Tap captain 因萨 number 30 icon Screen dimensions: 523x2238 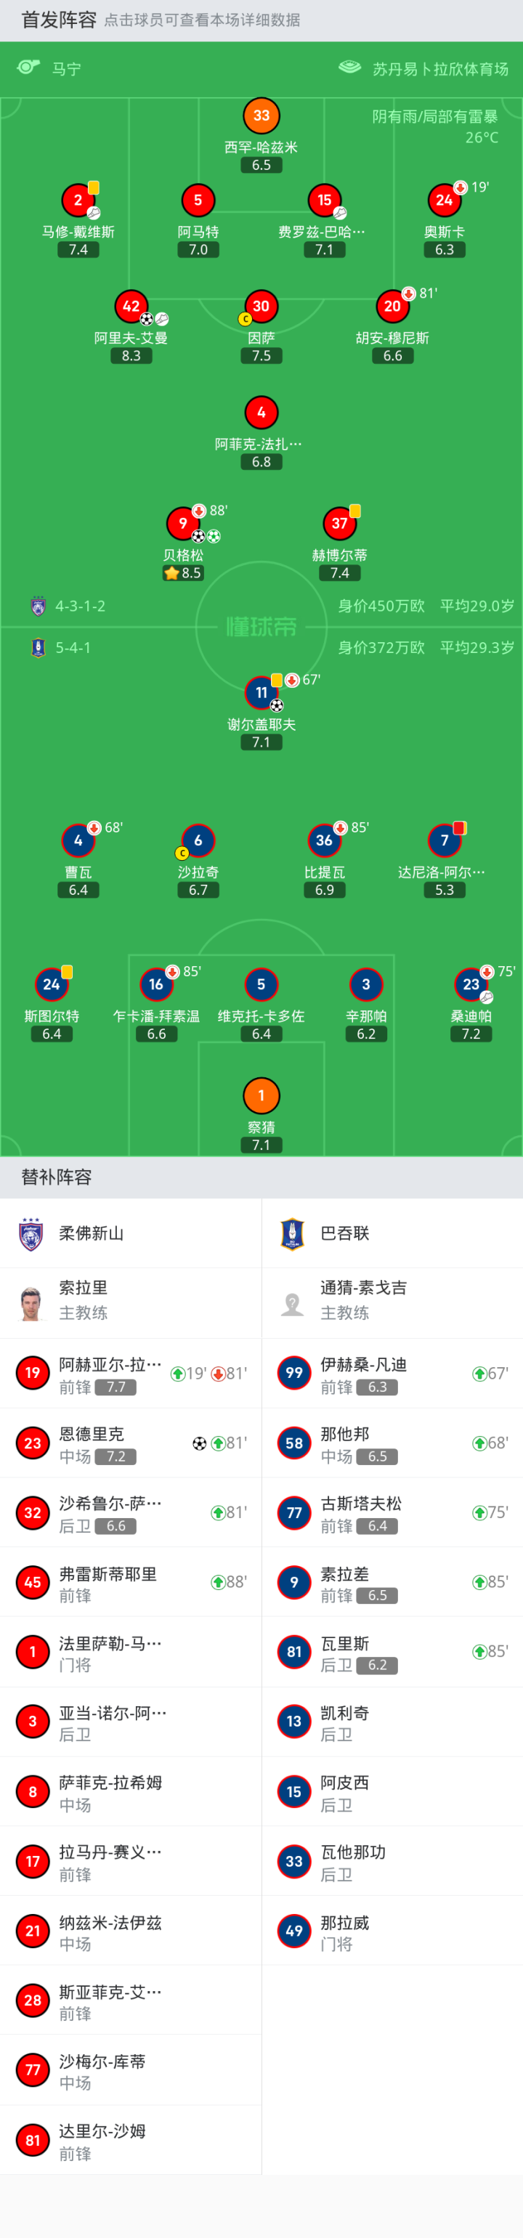point(261,306)
